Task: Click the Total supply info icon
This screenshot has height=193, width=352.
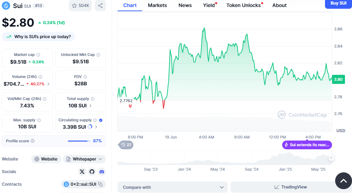Action: coord(93,99)
